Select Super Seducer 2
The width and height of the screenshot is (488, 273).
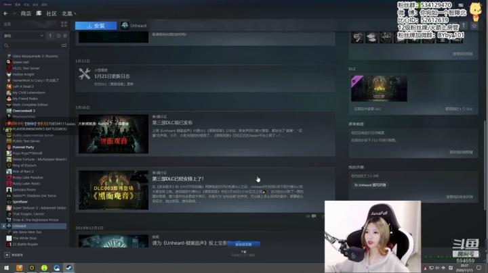coord(39,208)
